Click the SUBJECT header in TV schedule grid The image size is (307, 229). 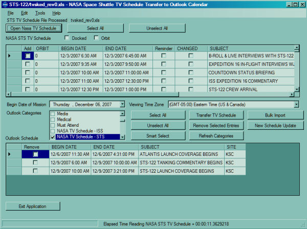(x=251, y=49)
